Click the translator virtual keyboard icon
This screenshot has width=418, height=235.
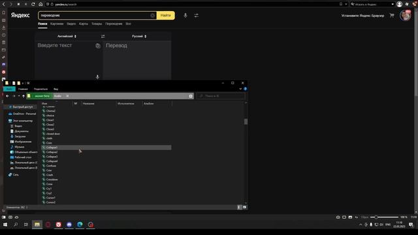click(98, 46)
